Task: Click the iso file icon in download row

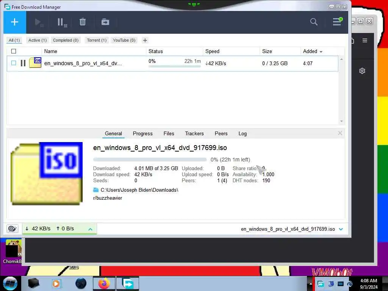Action: tap(35, 63)
